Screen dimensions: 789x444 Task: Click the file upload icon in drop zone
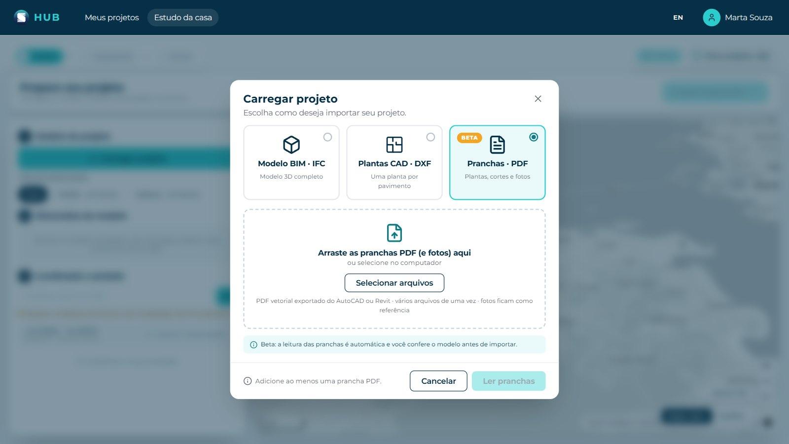(x=394, y=233)
